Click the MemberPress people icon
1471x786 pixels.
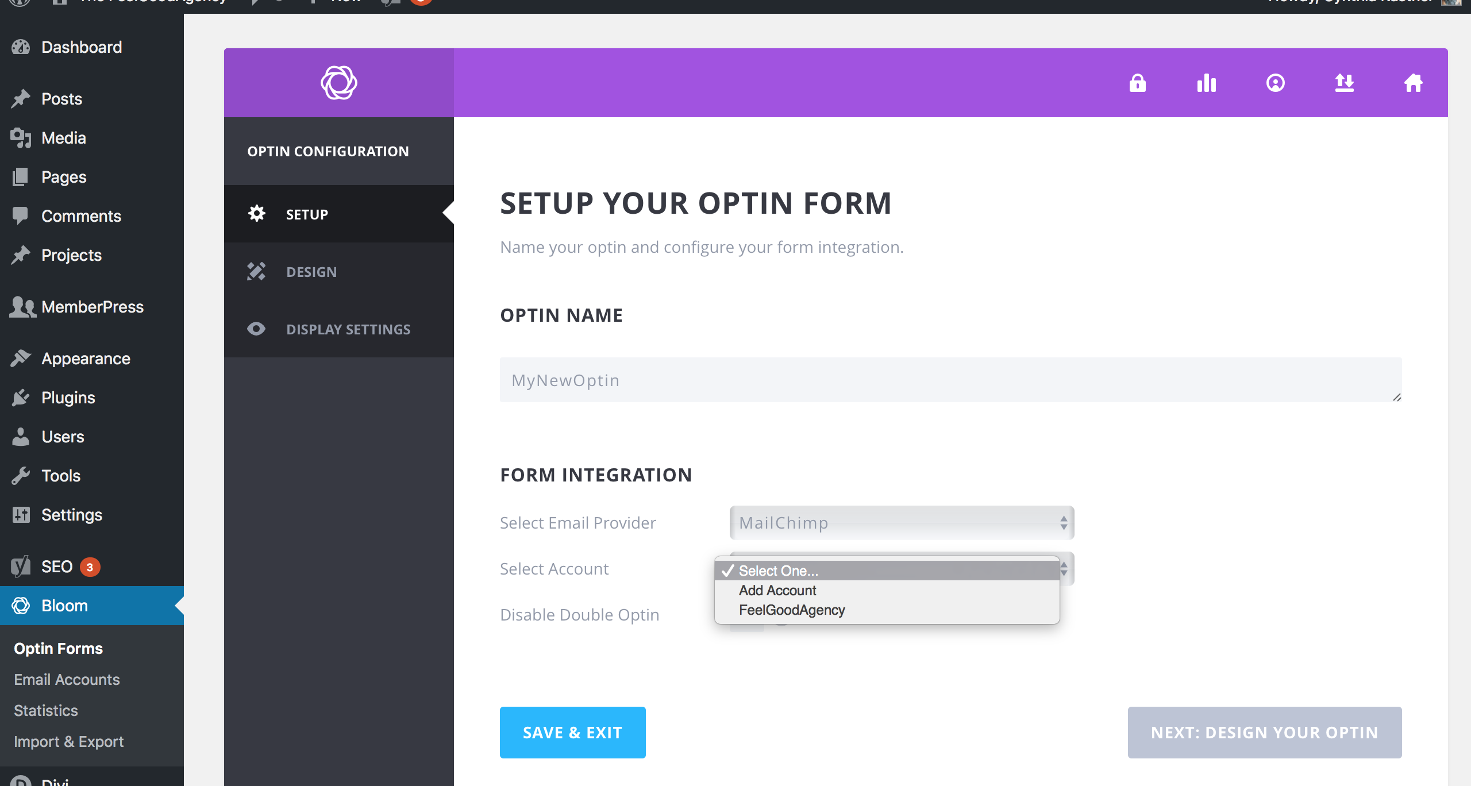pyautogui.click(x=22, y=307)
